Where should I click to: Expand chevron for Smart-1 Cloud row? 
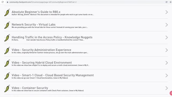point(167,75)
